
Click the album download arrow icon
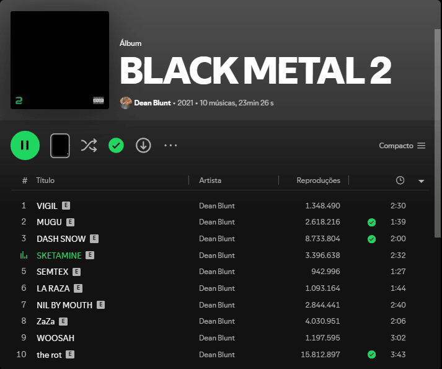pyautogui.click(x=143, y=145)
